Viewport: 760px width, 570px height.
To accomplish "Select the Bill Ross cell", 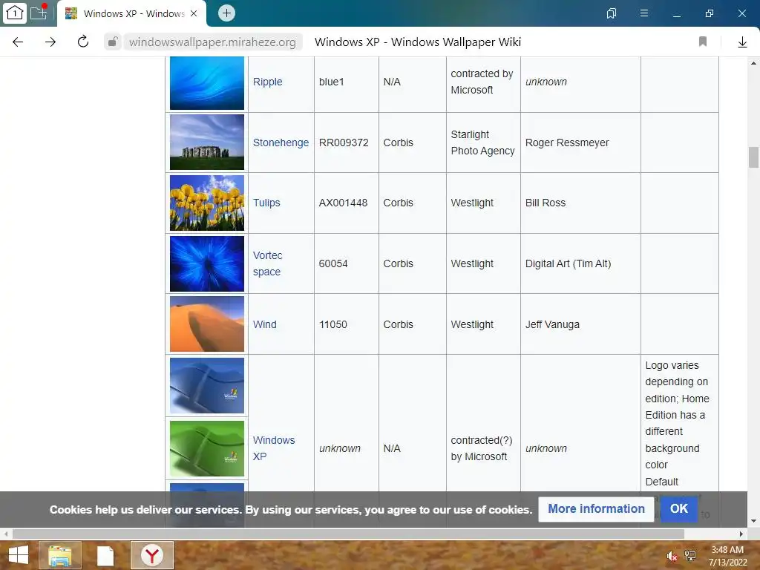I will coord(580,203).
